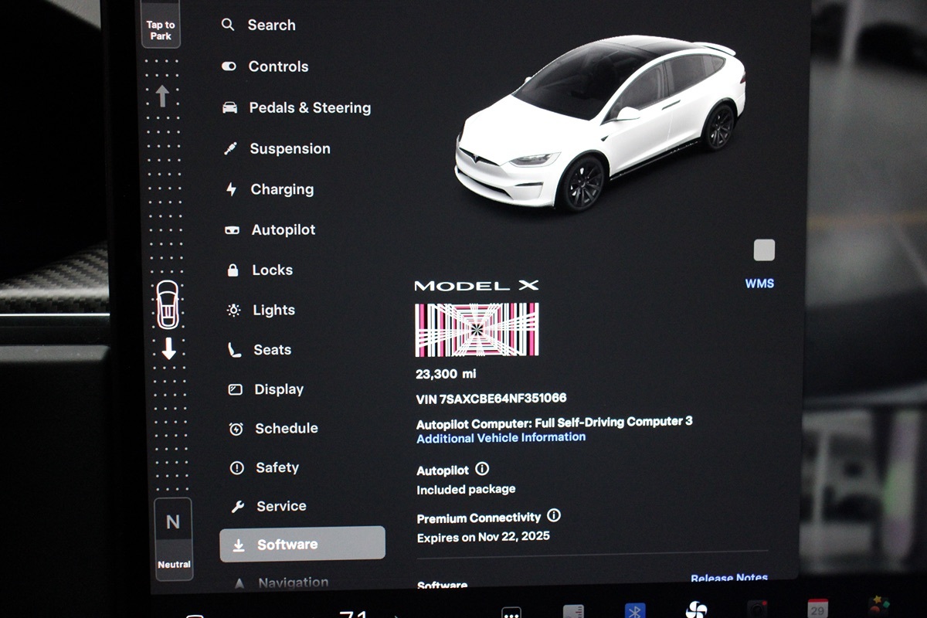Select Neutral gear on drive strip
The image size is (927, 618).
click(173, 535)
